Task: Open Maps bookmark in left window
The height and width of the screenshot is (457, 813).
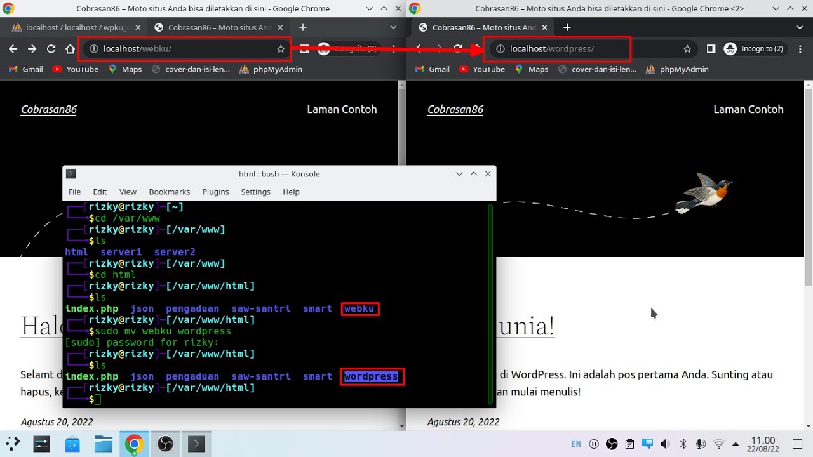Action: pos(125,69)
